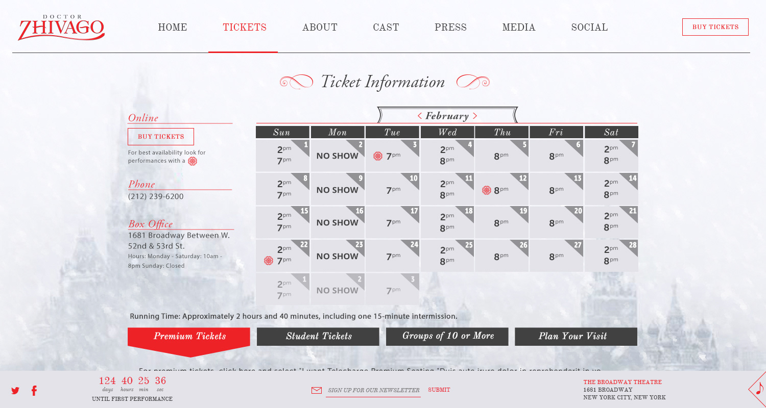Open the PRESS menu item
Image resolution: width=766 pixels, height=408 pixels.
(x=450, y=28)
